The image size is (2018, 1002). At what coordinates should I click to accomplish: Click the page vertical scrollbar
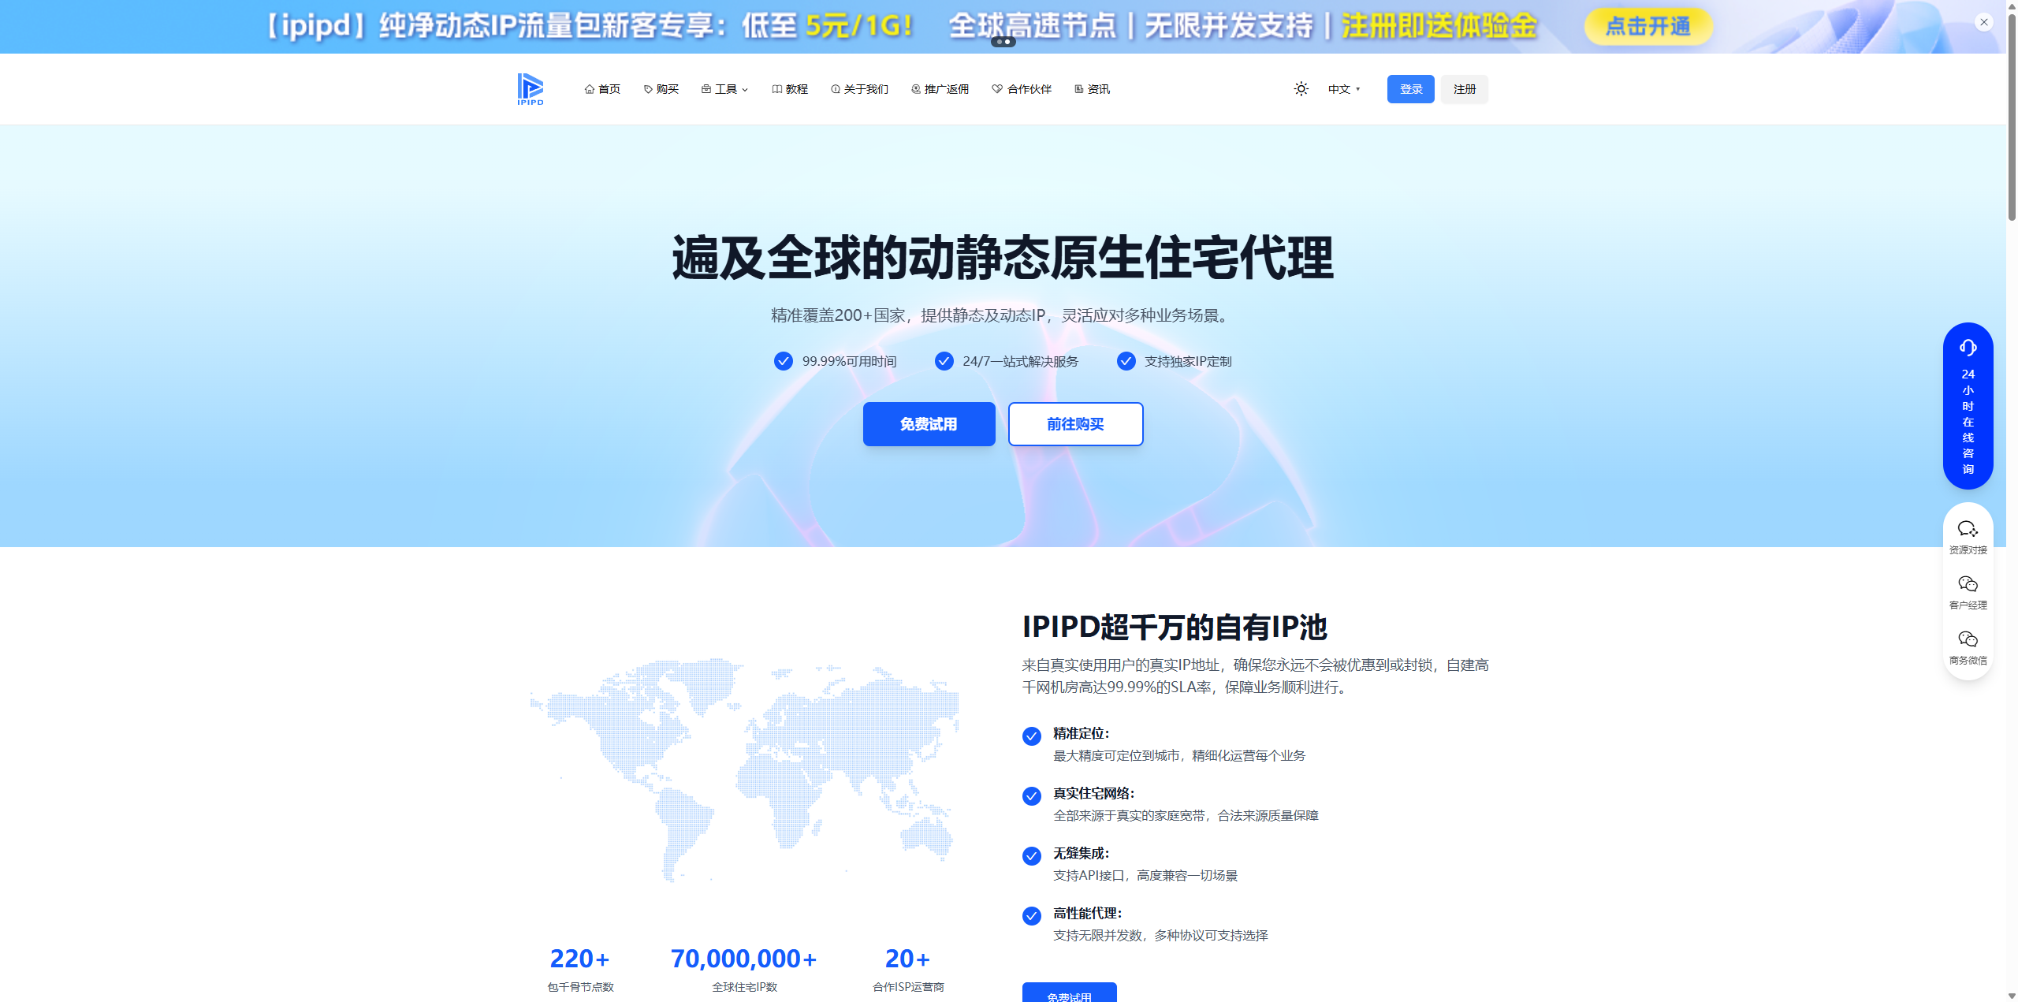2011,118
